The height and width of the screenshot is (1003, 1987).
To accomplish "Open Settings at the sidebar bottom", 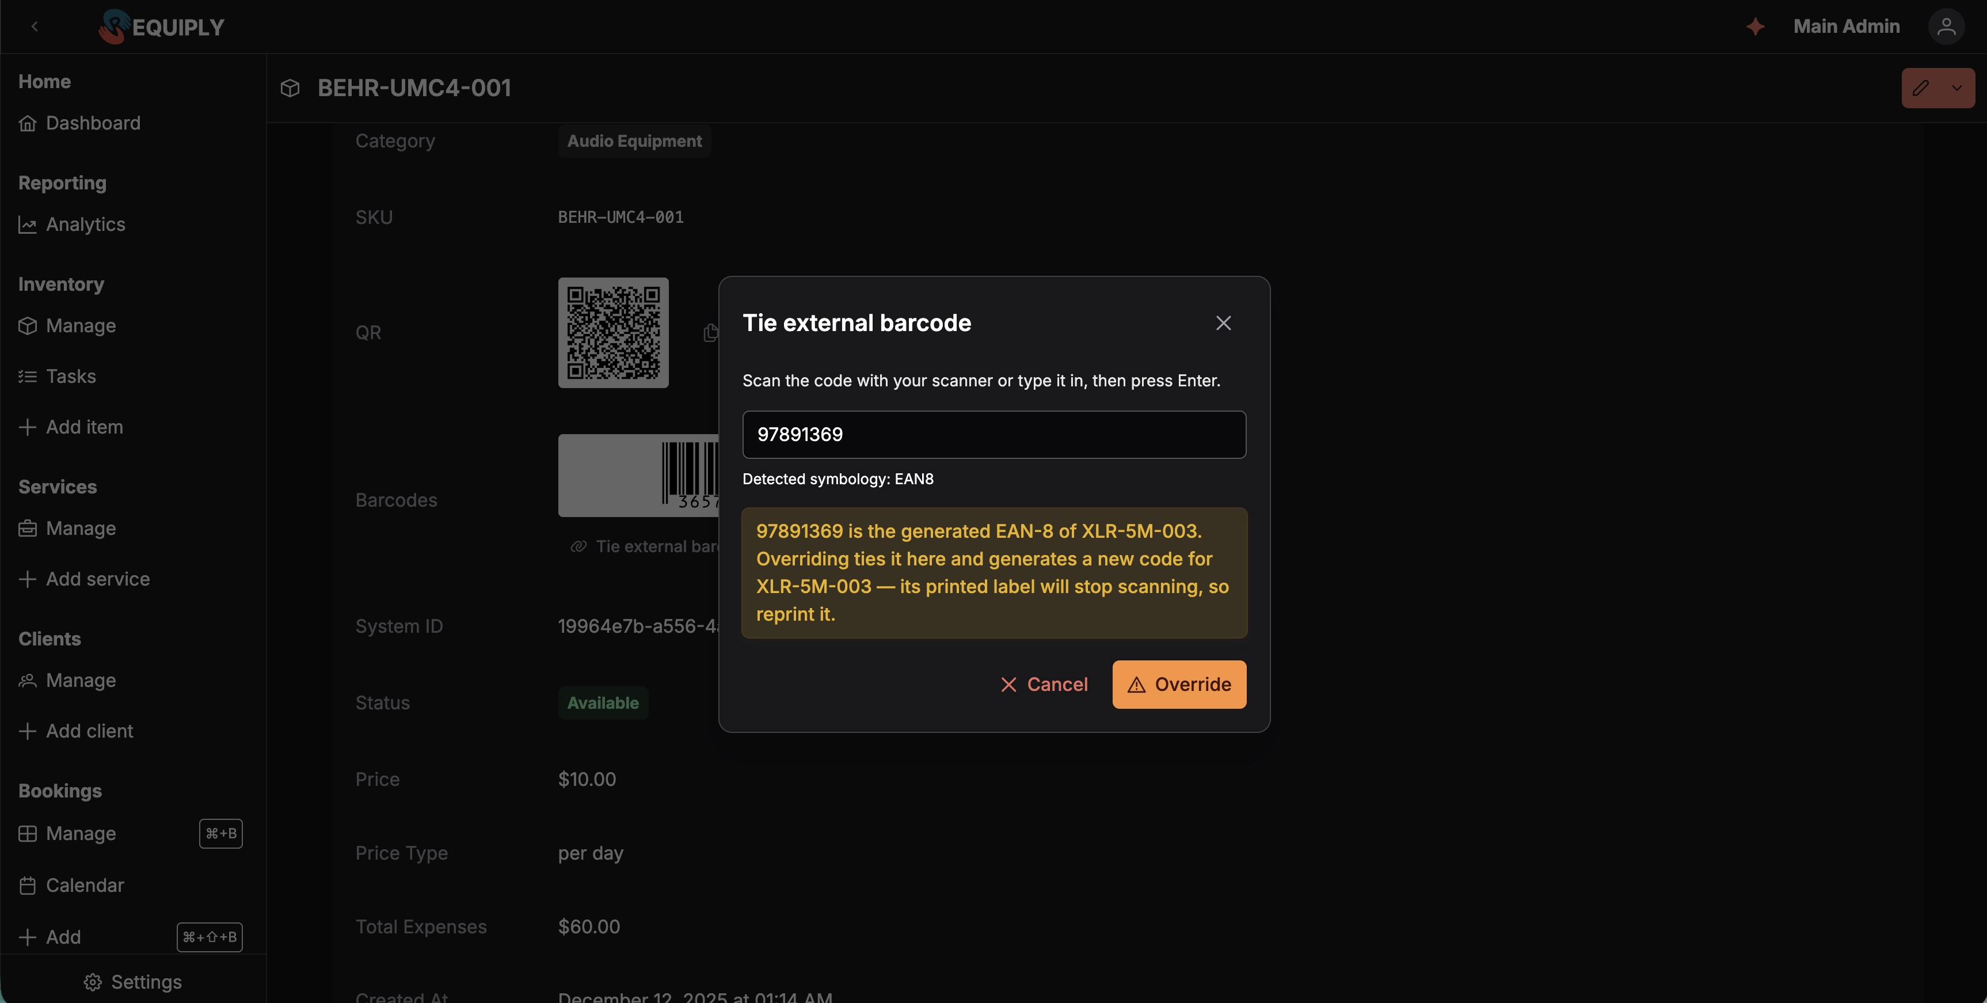I will 132,982.
